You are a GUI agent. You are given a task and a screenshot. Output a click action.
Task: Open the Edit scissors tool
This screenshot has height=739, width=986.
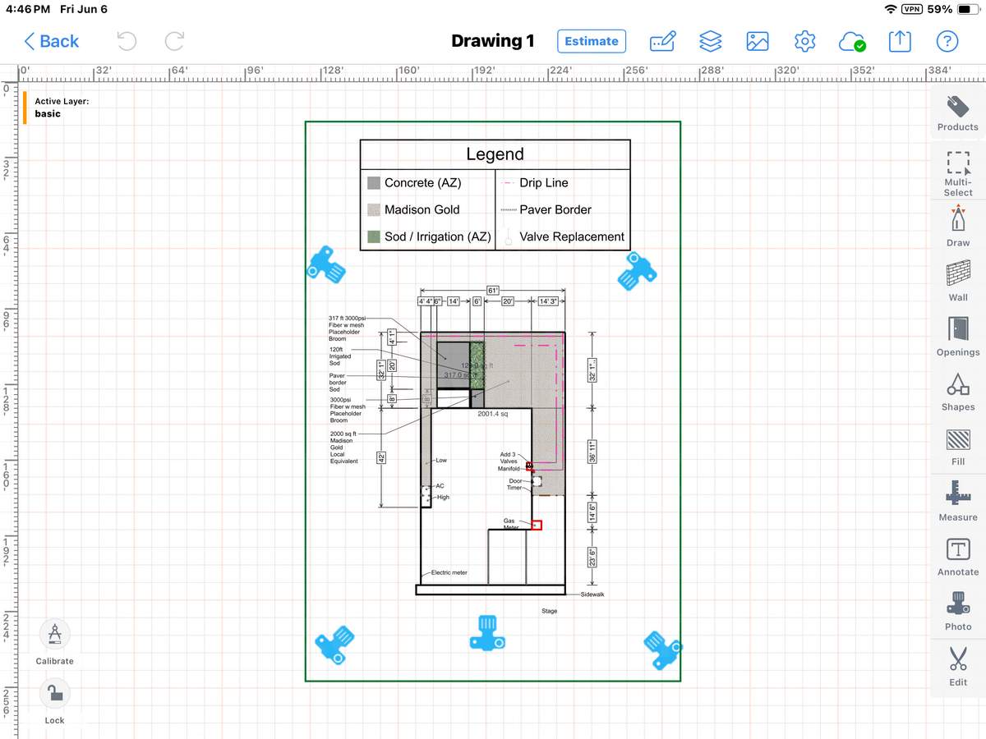[957, 662]
